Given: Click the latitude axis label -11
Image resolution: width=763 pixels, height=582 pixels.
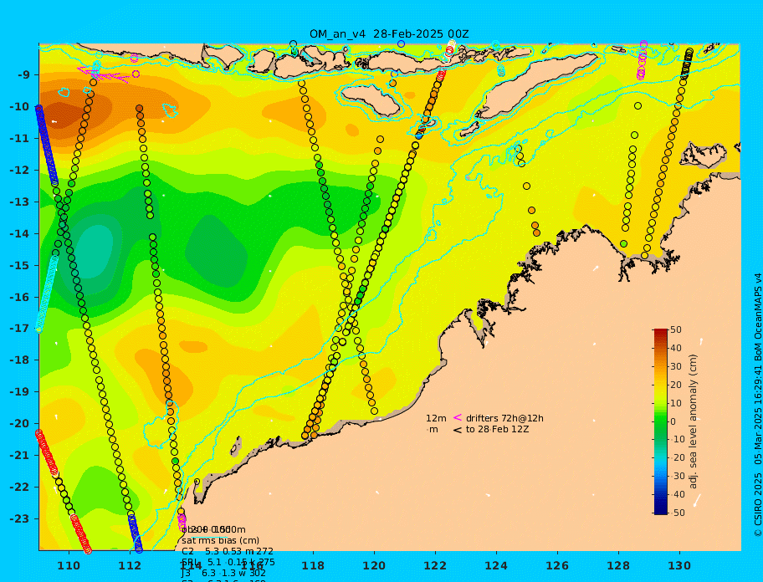Looking at the screenshot, I should click(x=20, y=139).
